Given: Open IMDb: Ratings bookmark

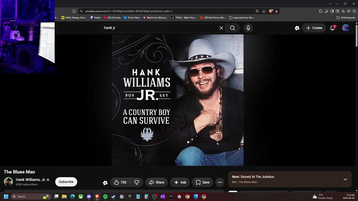Looking at the screenshot, I should coord(74,18).
